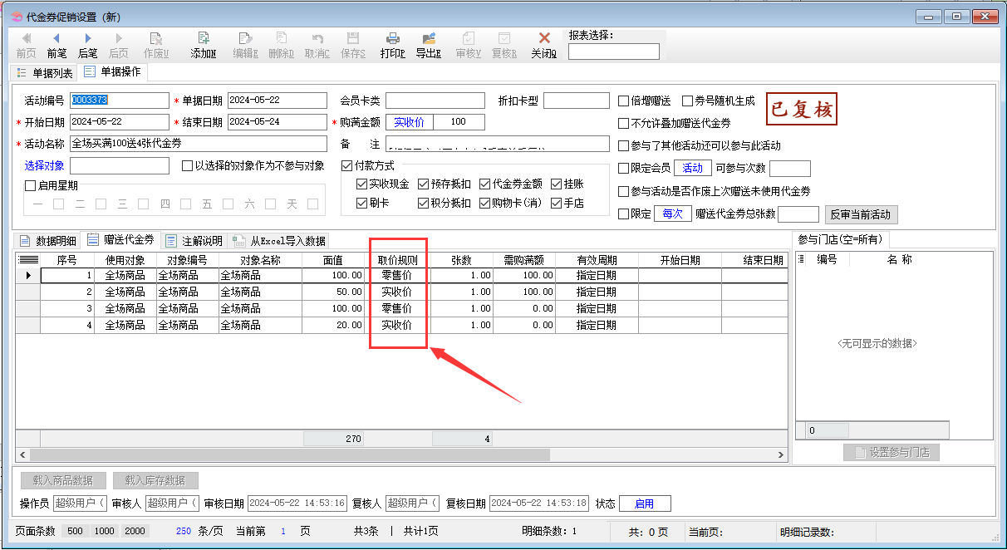Export data with 导出 icon

tap(429, 45)
